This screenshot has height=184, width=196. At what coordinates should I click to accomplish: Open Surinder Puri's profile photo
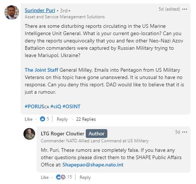click(x=12, y=12)
